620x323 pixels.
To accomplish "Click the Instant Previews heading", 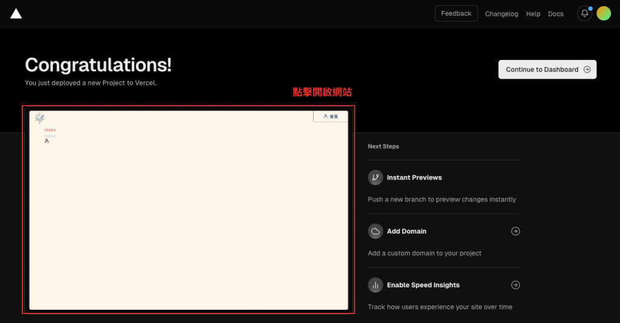I will 414,178.
